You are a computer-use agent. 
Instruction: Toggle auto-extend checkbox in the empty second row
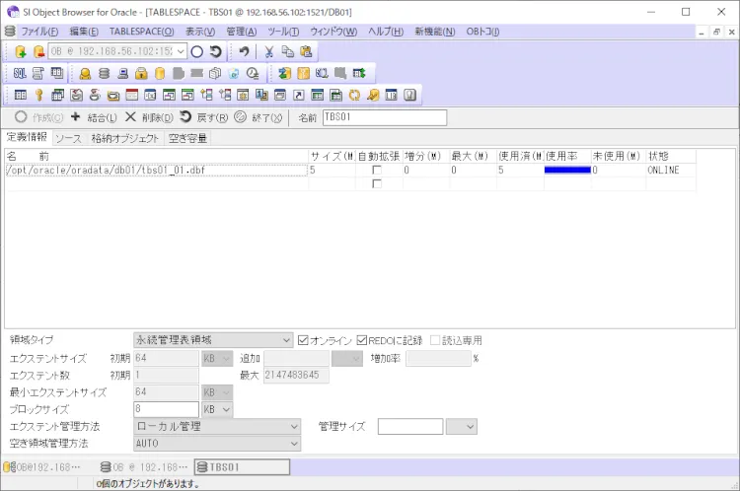[377, 183]
